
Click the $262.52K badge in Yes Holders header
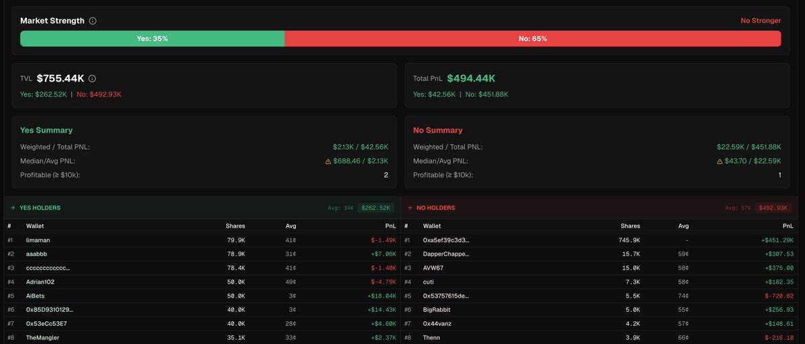[376, 208]
